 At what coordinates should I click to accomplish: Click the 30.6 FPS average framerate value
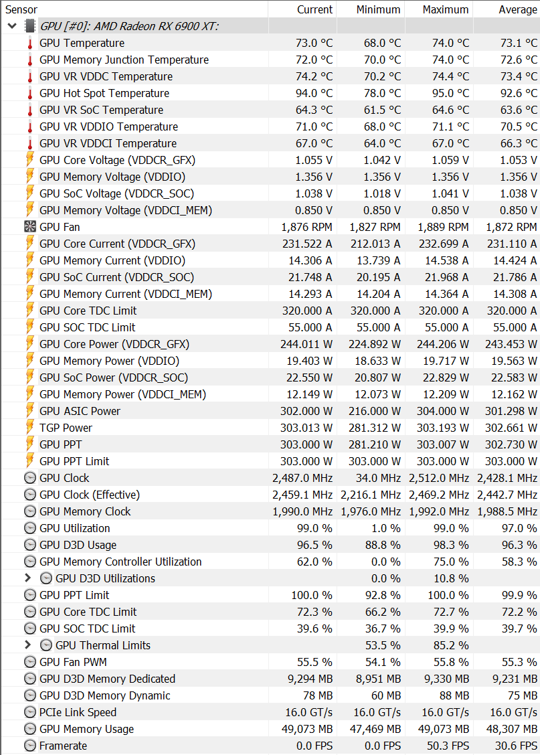(x=517, y=746)
